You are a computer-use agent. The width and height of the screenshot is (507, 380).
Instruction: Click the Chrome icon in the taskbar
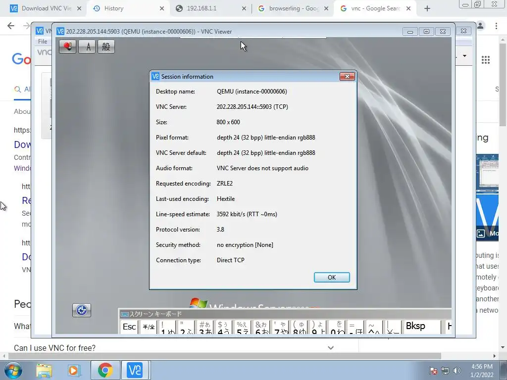click(x=105, y=370)
